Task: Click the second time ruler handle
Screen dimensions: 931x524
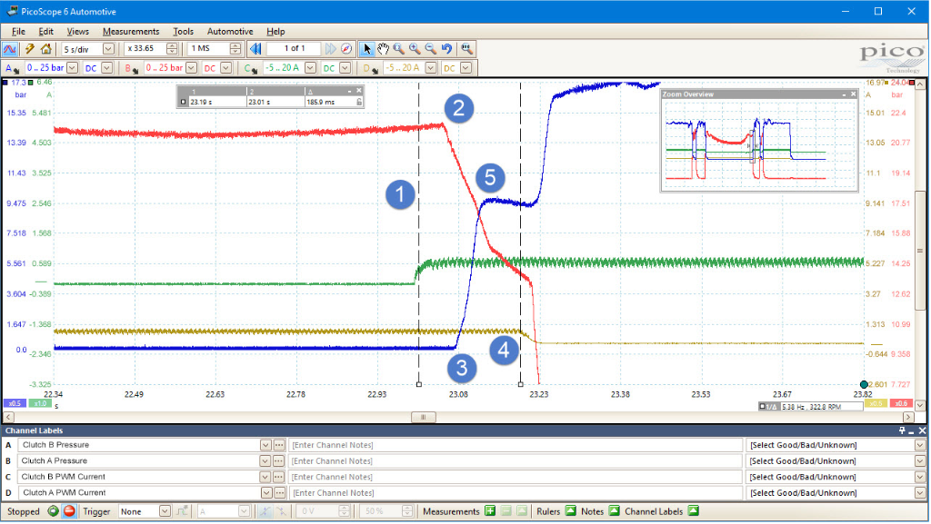Action: click(x=521, y=385)
